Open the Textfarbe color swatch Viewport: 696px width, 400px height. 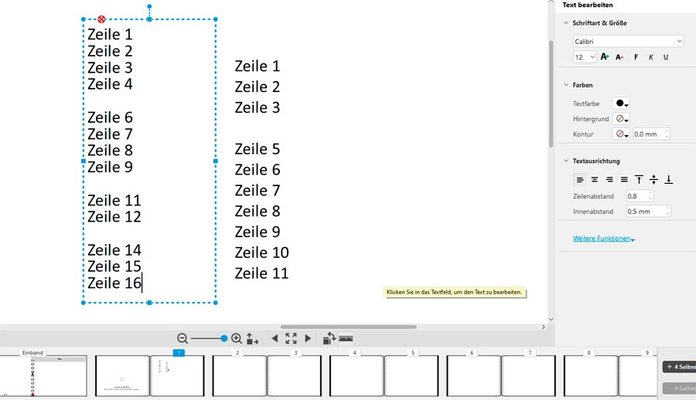[x=621, y=103]
